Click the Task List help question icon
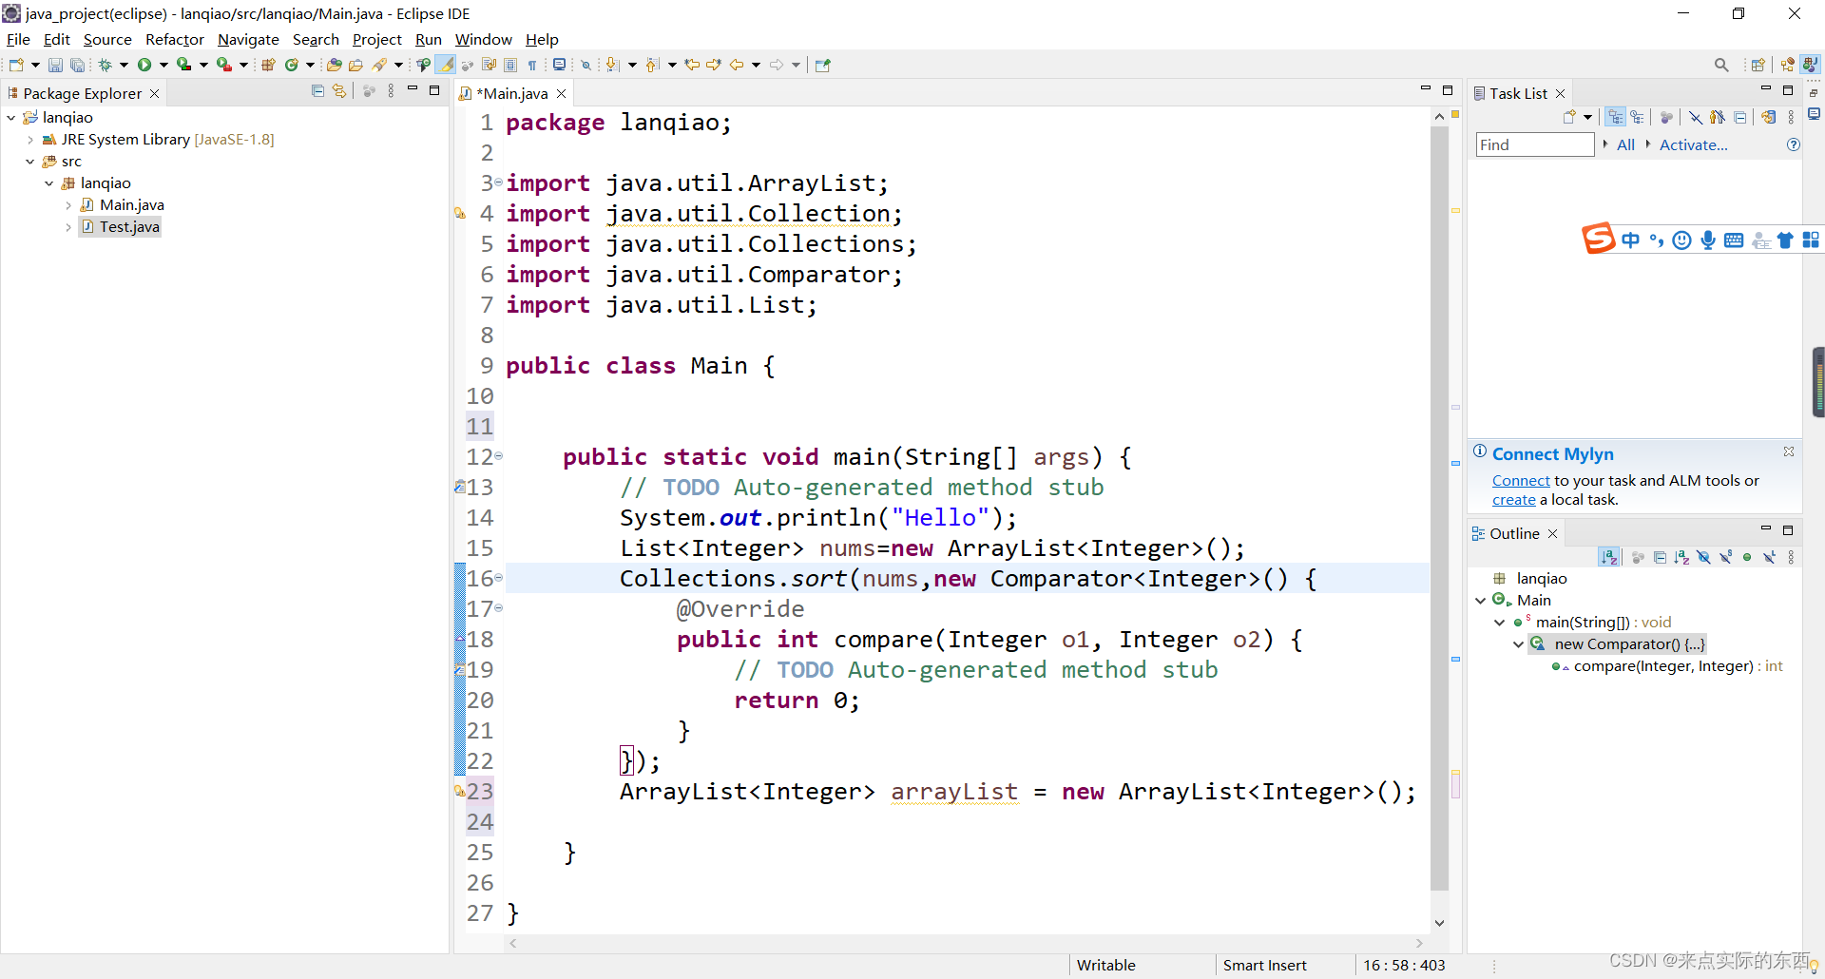1825x979 pixels. click(1793, 144)
